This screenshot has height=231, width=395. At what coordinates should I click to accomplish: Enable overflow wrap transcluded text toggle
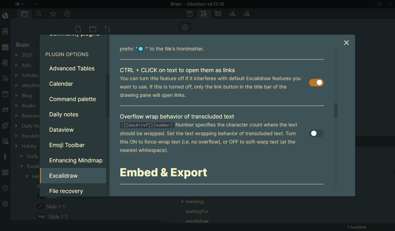(316, 133)
